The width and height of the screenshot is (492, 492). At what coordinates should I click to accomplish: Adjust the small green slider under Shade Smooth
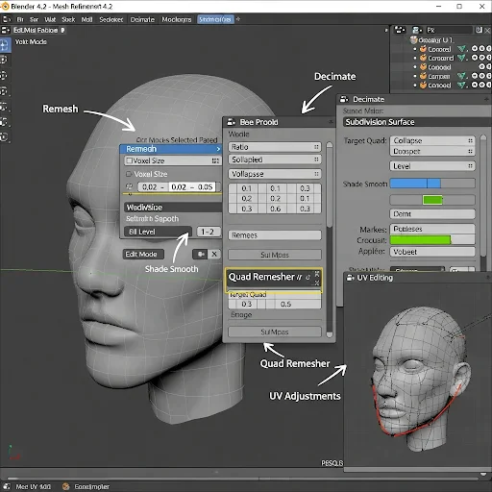coord(432,200)
